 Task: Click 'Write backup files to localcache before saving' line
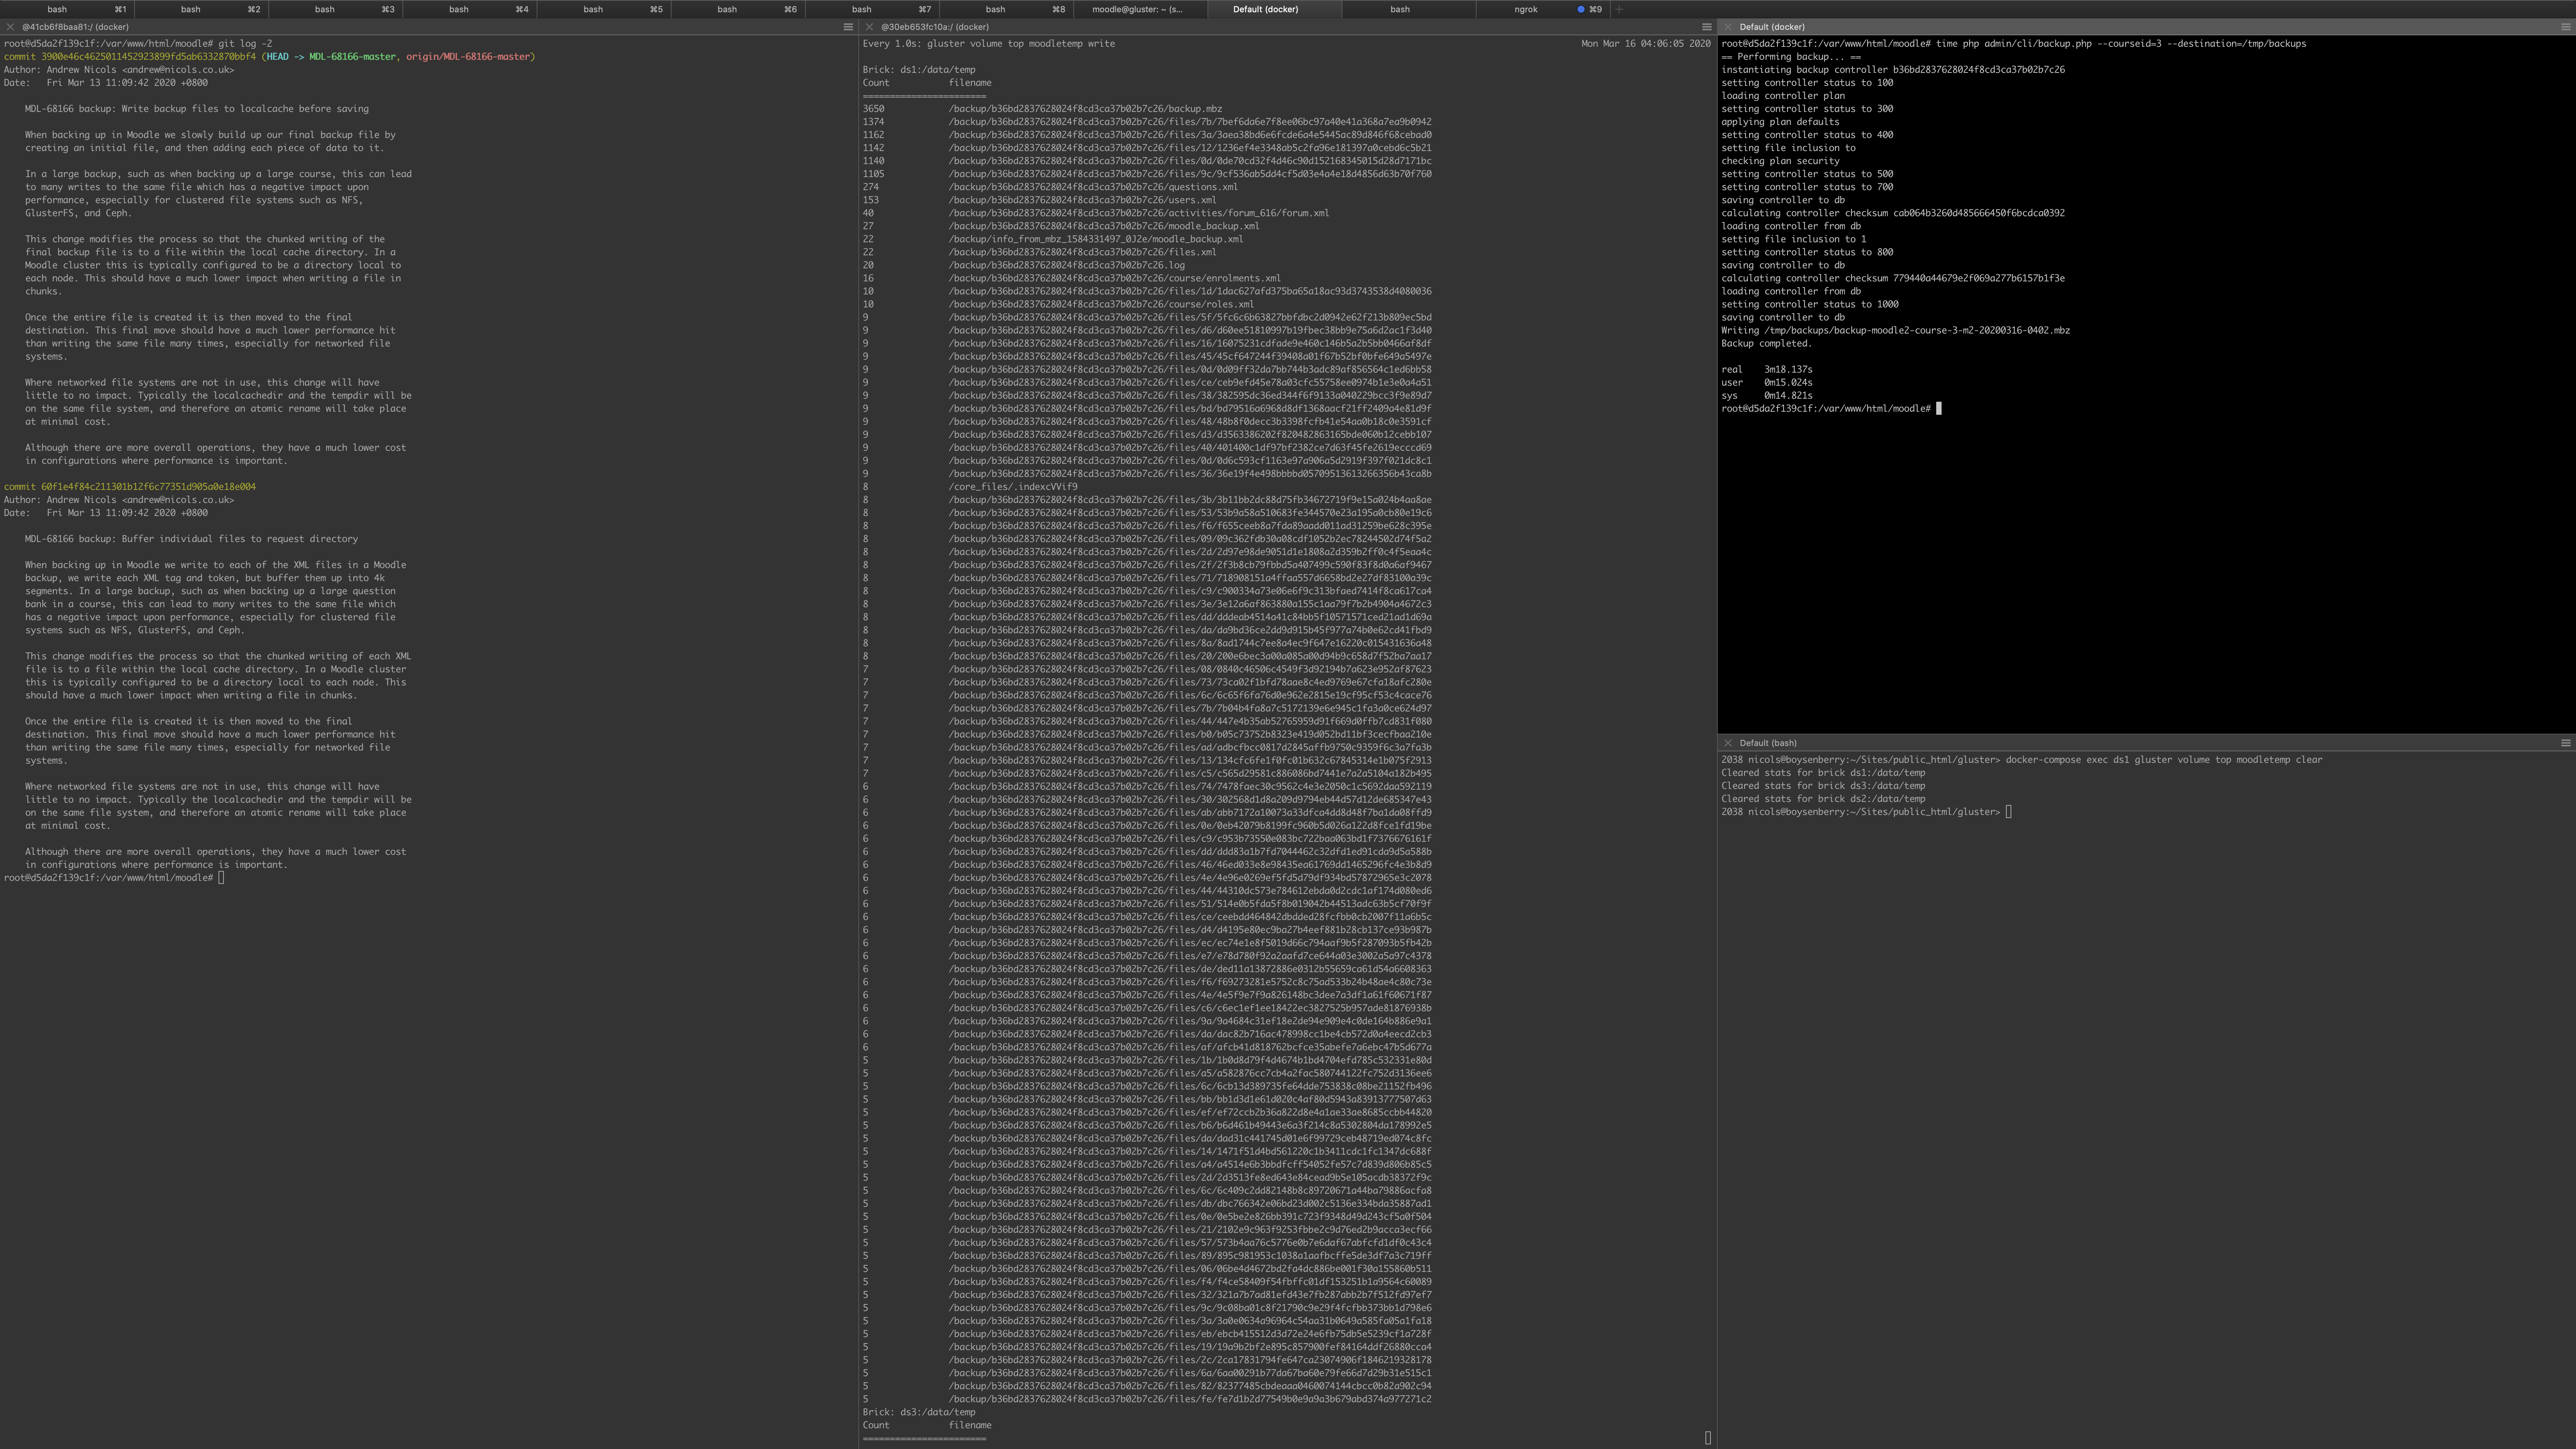point(197,109)
